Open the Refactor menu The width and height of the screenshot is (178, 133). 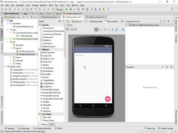tap(43, 5)
